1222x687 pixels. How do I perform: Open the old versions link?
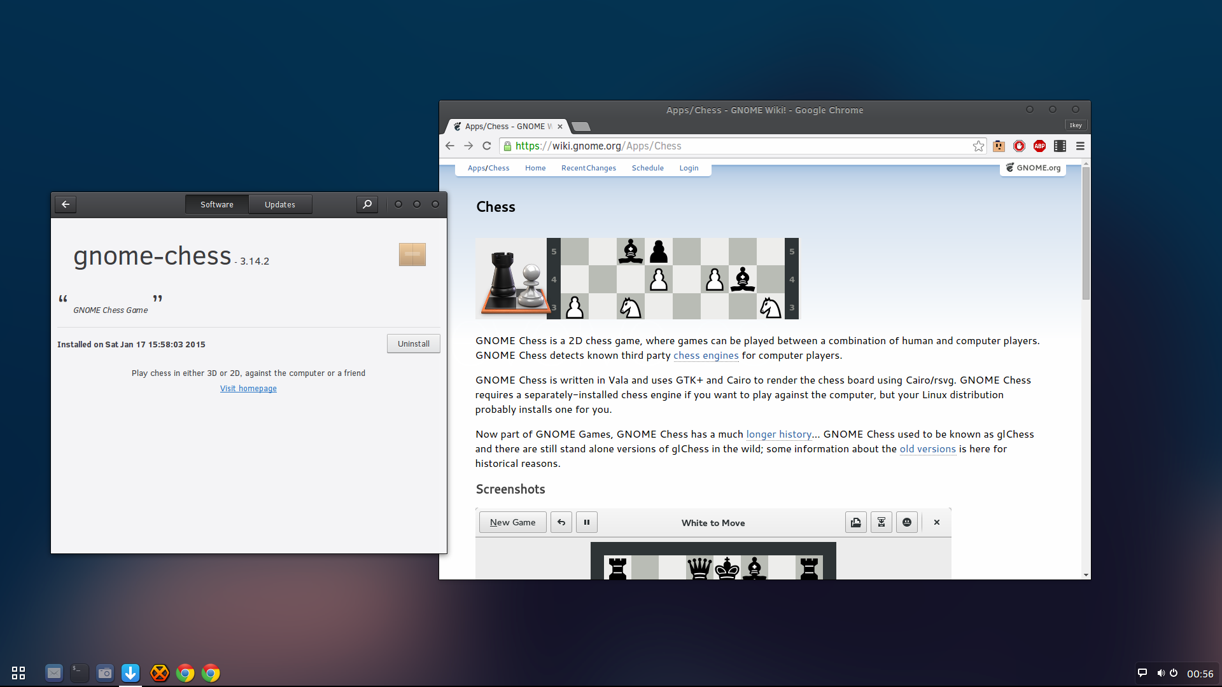(927, 449)
